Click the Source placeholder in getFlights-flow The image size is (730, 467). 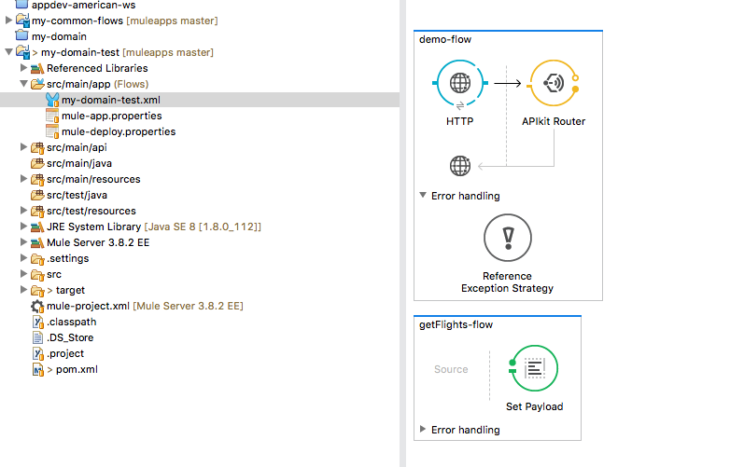pyautogui.click(x=451, y=369)
